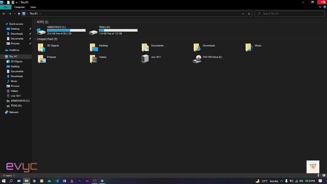This screenshot has width=327, height=184.
Task: Focus the Search This PC field
Action: pos(290,14)
